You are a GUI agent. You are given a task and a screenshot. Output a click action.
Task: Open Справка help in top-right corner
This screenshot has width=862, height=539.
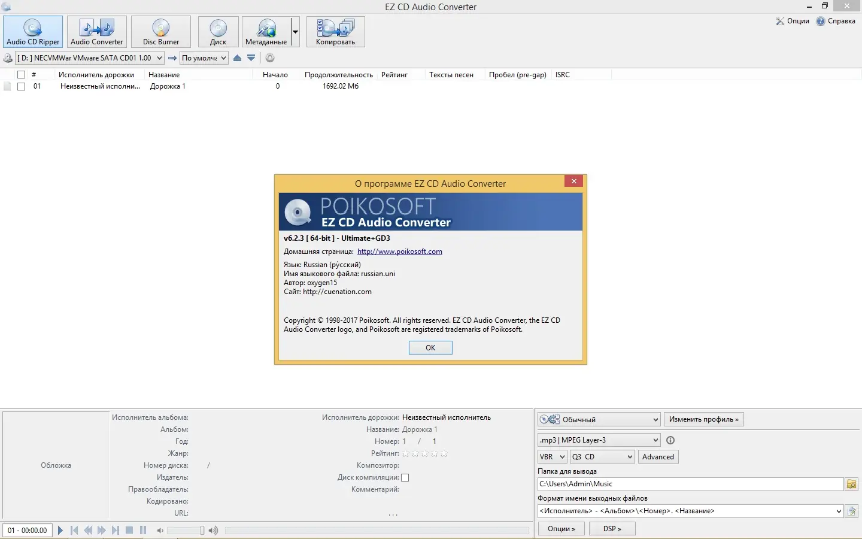pos(836,21)
